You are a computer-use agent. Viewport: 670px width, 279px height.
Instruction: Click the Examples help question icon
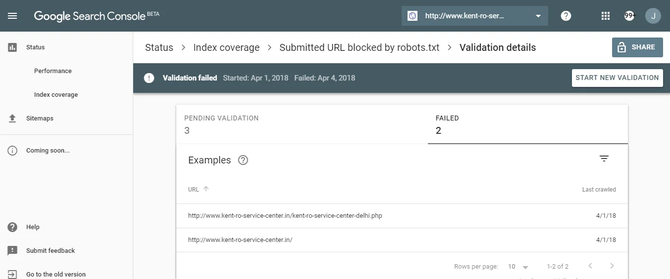click(243, 160)
